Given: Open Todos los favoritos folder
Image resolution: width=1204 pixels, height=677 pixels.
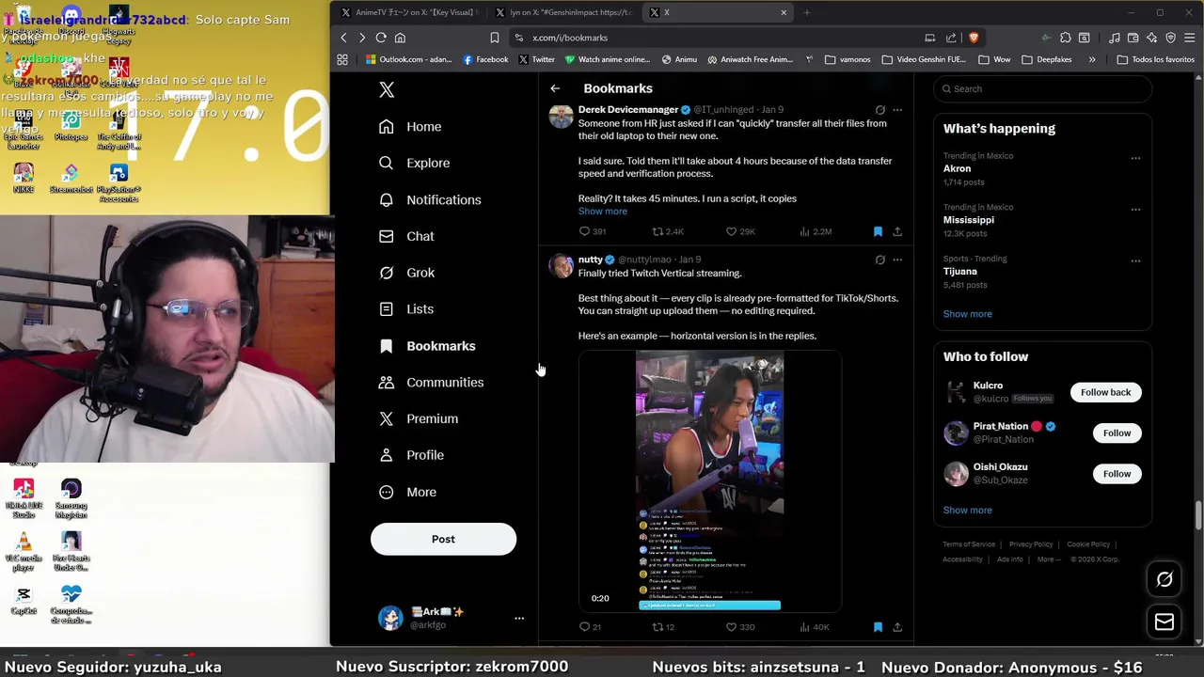Looking at the screenshot, I should coord(1155,59).
